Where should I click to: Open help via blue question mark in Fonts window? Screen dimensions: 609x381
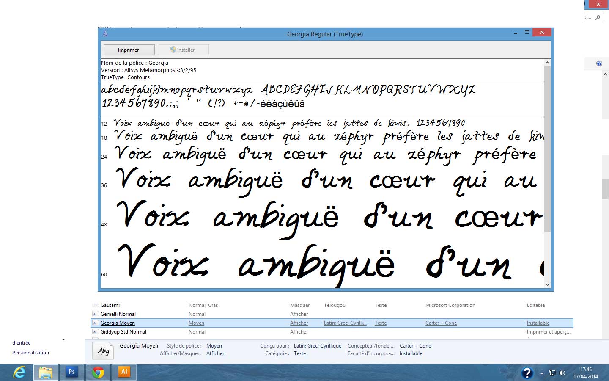pos(599,63)
